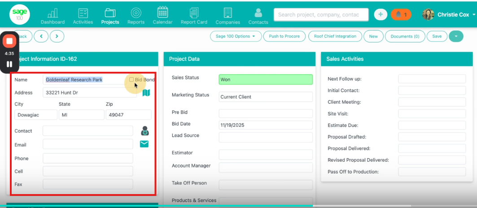Image resolution: width=477 pixels, height=208 pixels.
Task: Click the Save button
Action: coord(437,36)
